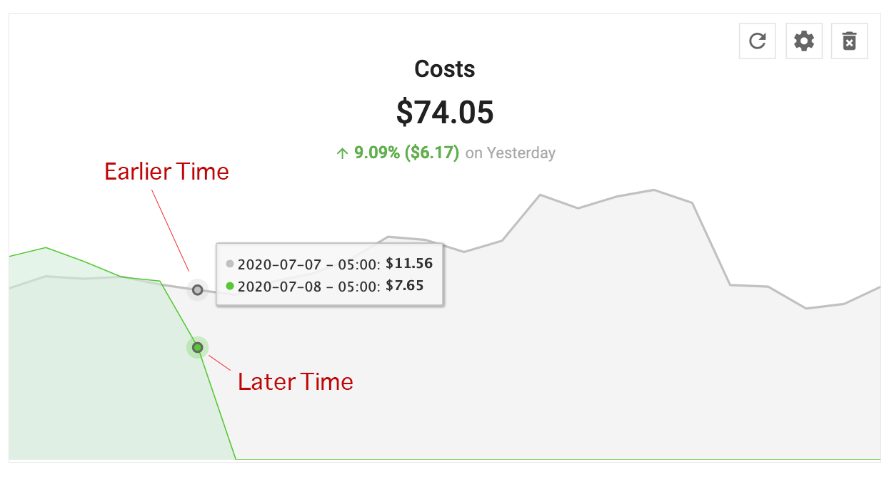Click the $11.56 value in tooltip
The height and width of the screenshot is (479, 894).
[409, 263]
